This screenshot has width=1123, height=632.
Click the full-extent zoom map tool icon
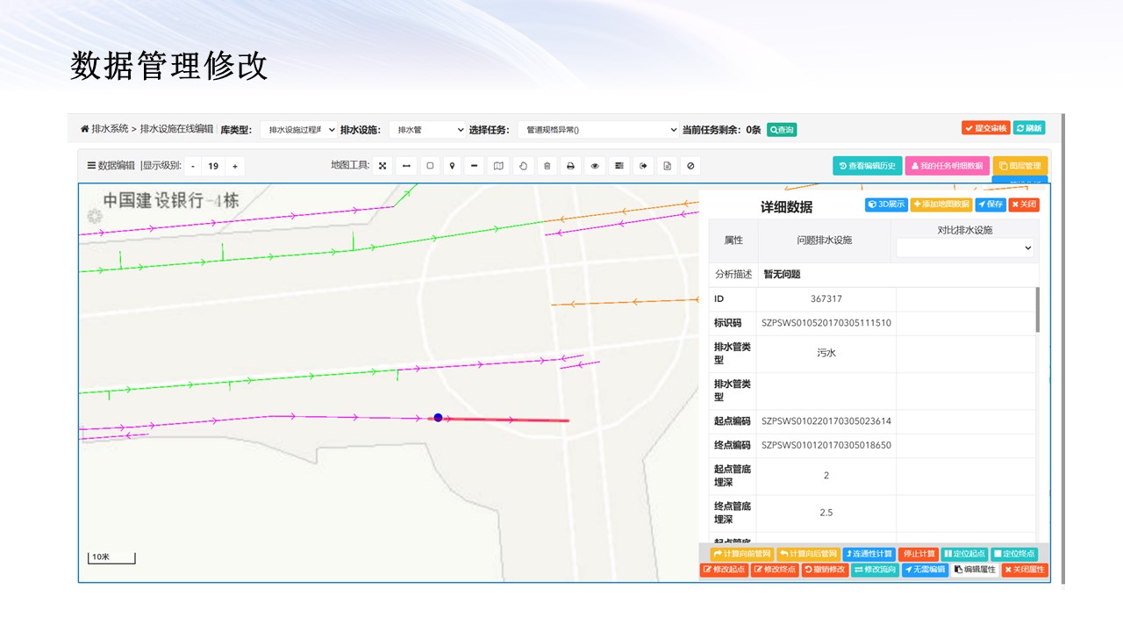pos(383,166)
